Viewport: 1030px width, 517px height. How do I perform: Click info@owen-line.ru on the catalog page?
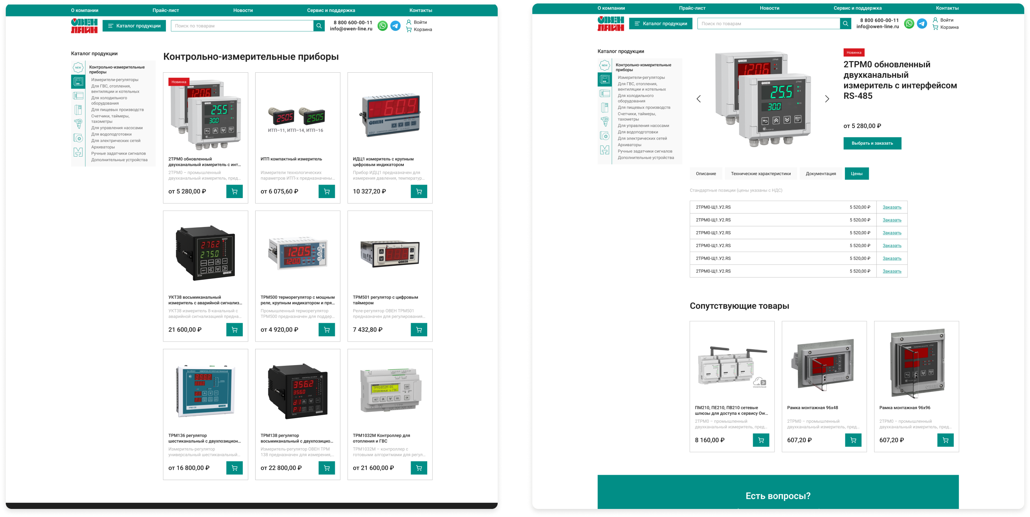point(351,29)
